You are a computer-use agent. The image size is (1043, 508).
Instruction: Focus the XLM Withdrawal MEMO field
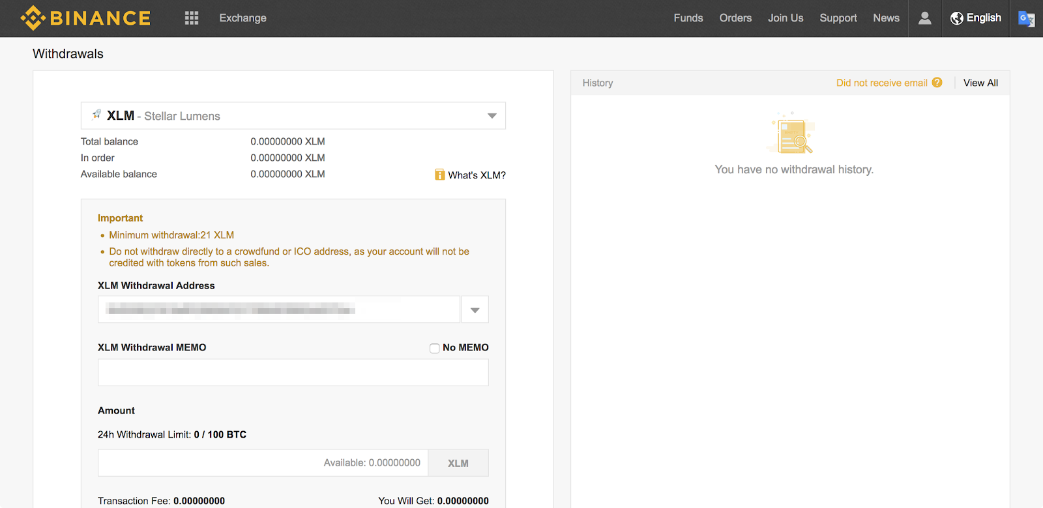pos(293,373)
